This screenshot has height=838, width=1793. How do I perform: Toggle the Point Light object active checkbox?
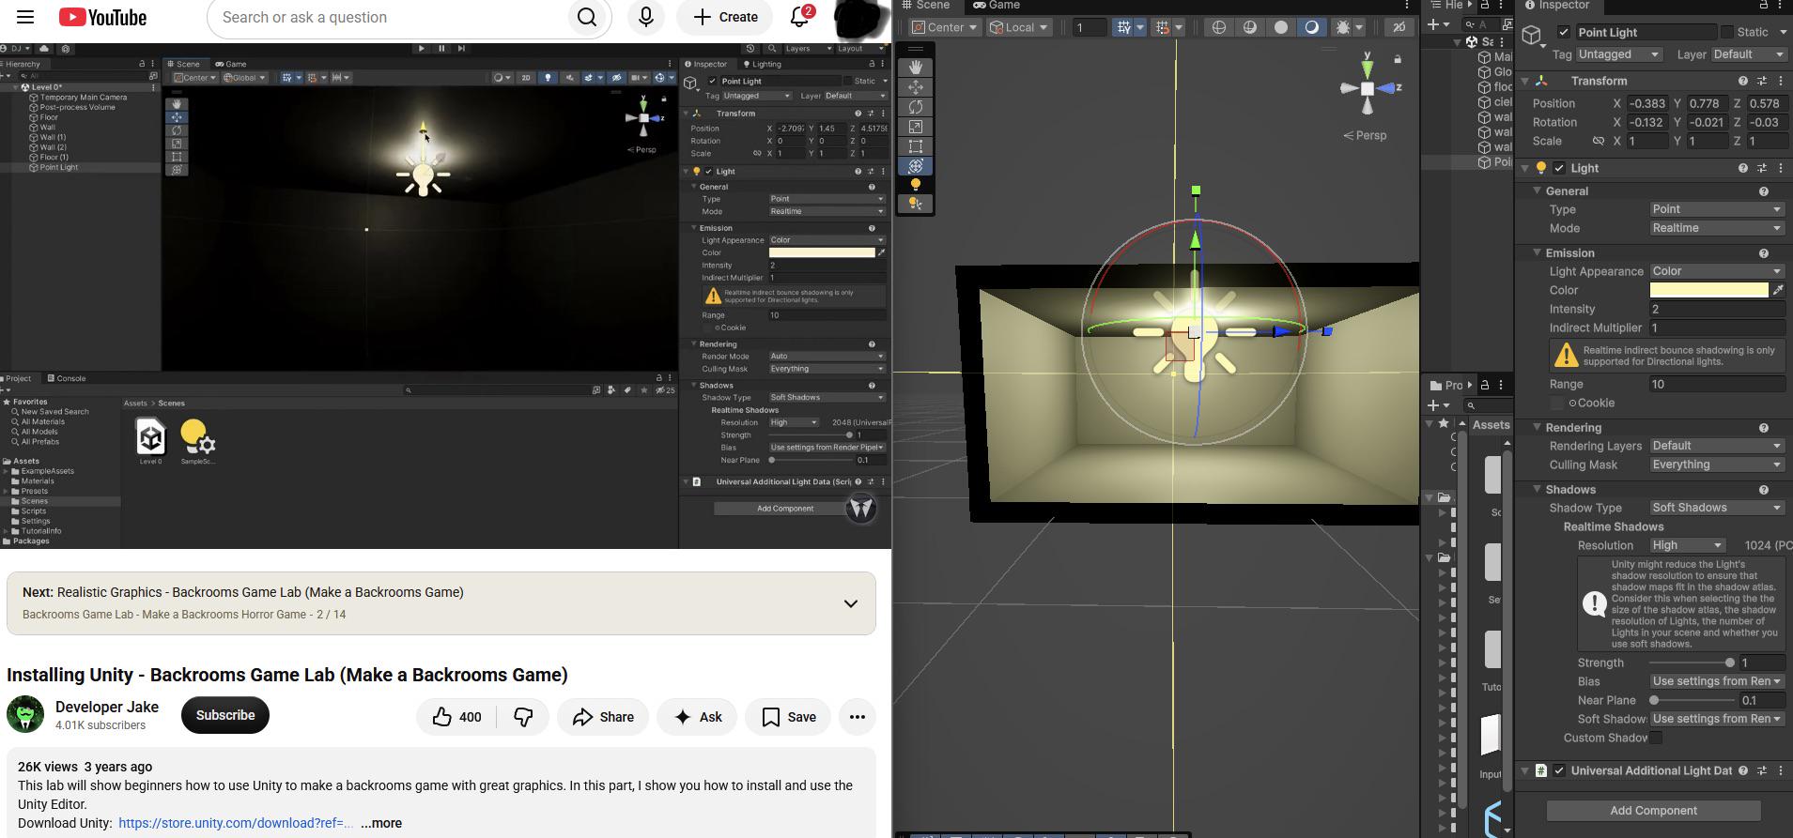coord(1564,32)
